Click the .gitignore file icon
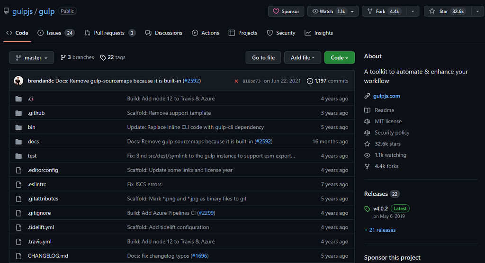 point(18,213)
